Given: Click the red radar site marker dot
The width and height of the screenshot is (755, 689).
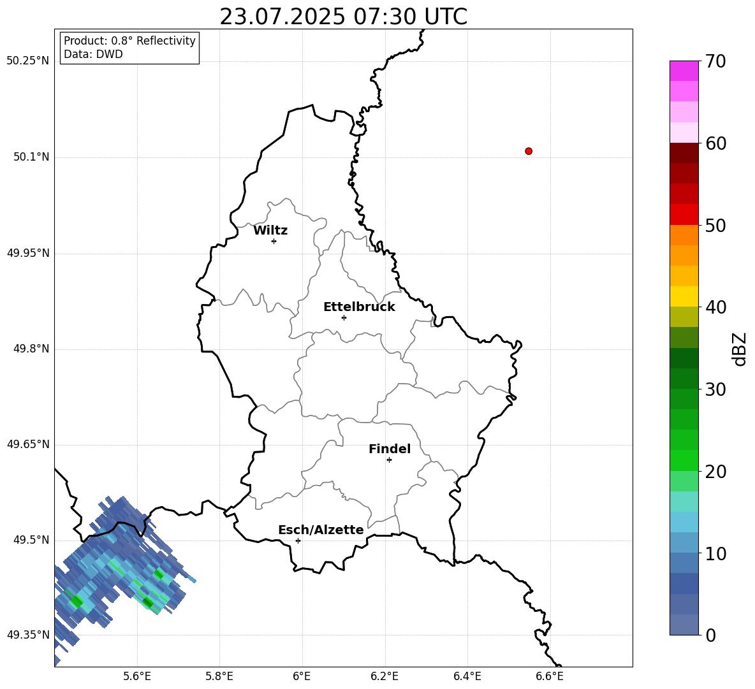Looking at the screenshot, I should click(529, 151).
